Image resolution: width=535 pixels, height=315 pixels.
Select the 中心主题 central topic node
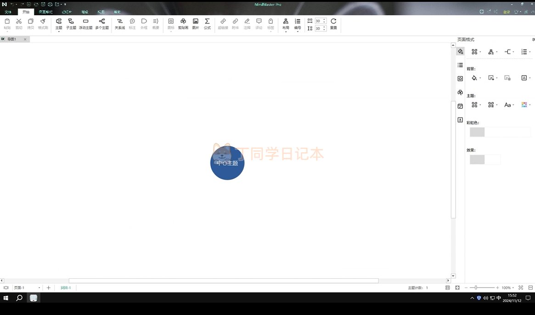(x=227, y=163)
